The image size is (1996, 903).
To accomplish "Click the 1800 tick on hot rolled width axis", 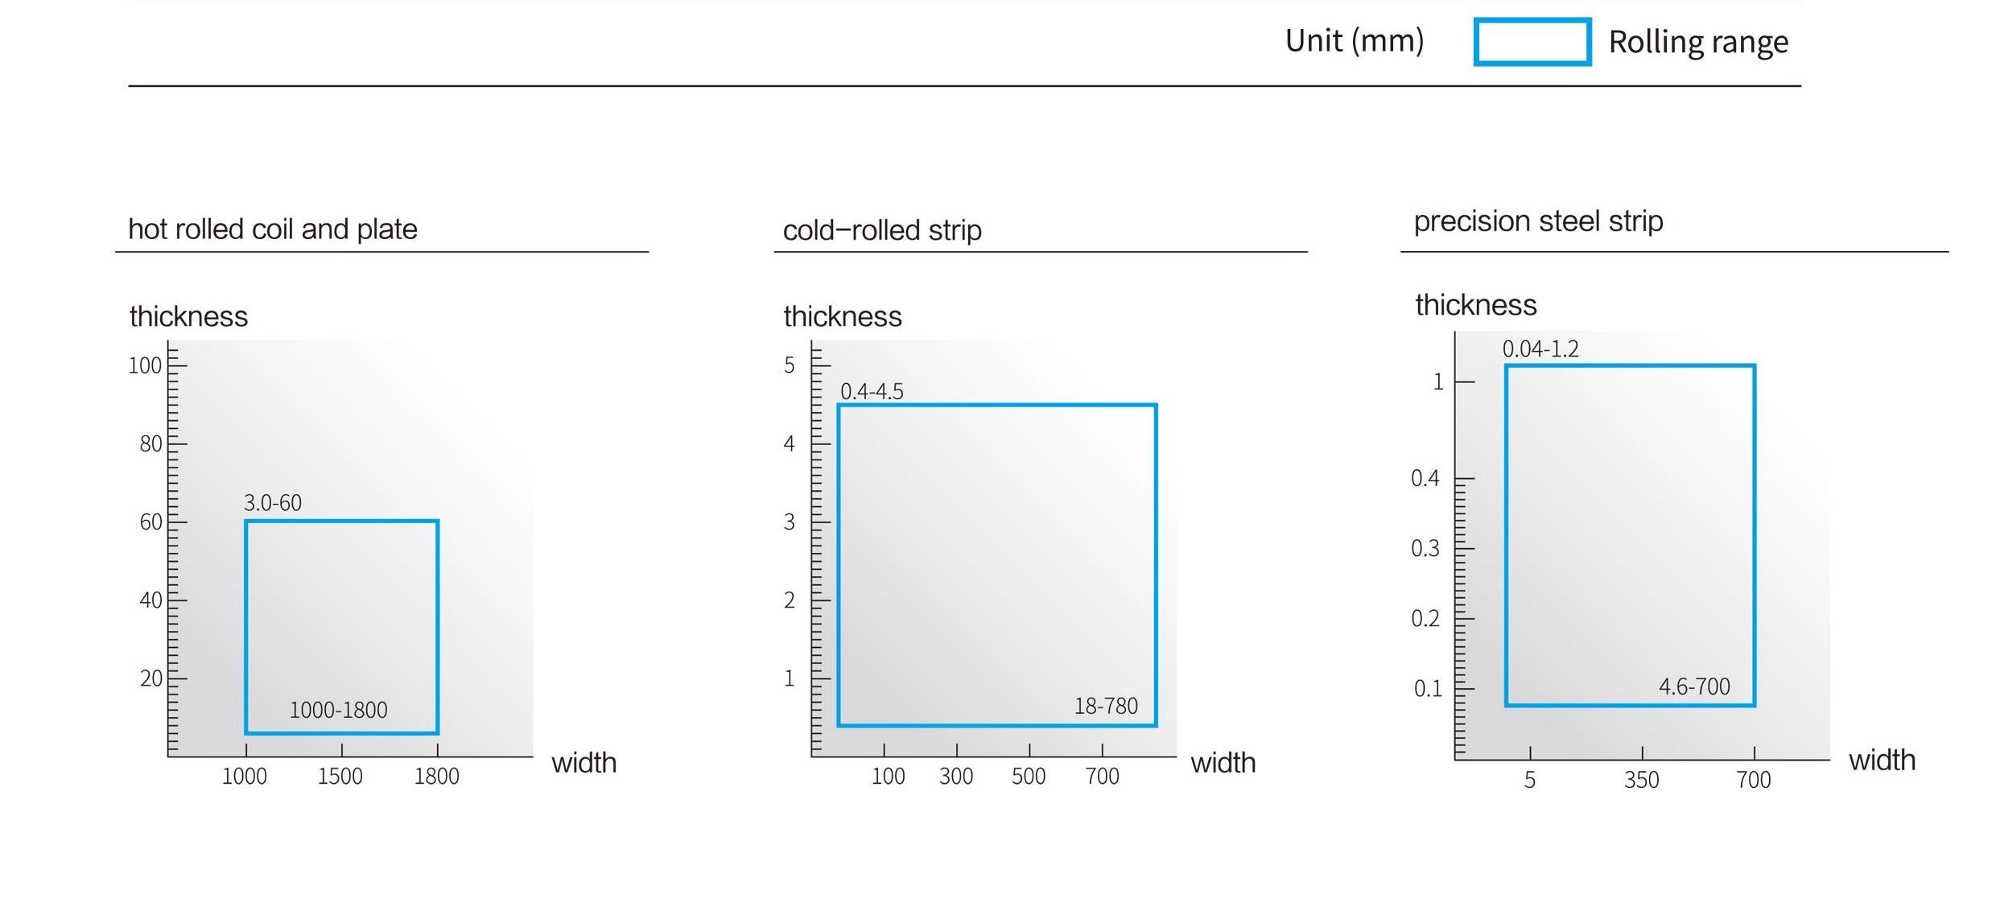I will [x=436, y=776].
